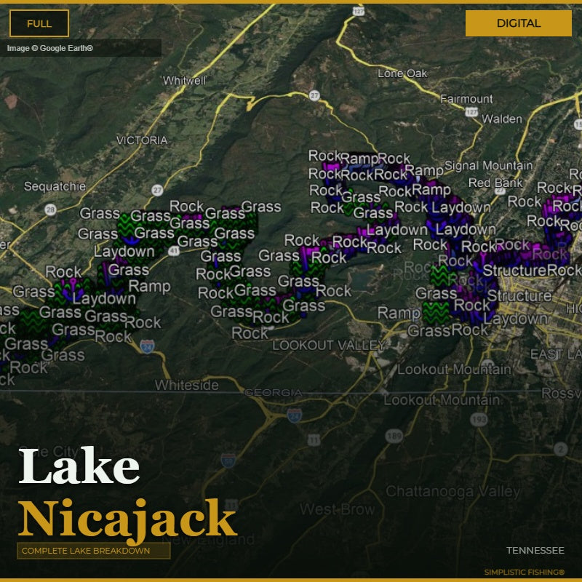The height and width of the screenshot is (582, 582).
Task: Select the Signal Mountain label
Action: click(488, 166)
